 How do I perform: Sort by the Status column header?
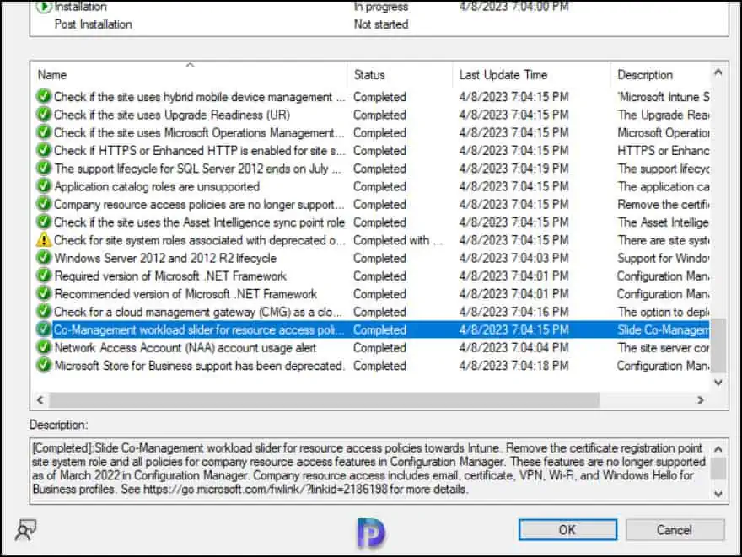click(x=401, y=75)
